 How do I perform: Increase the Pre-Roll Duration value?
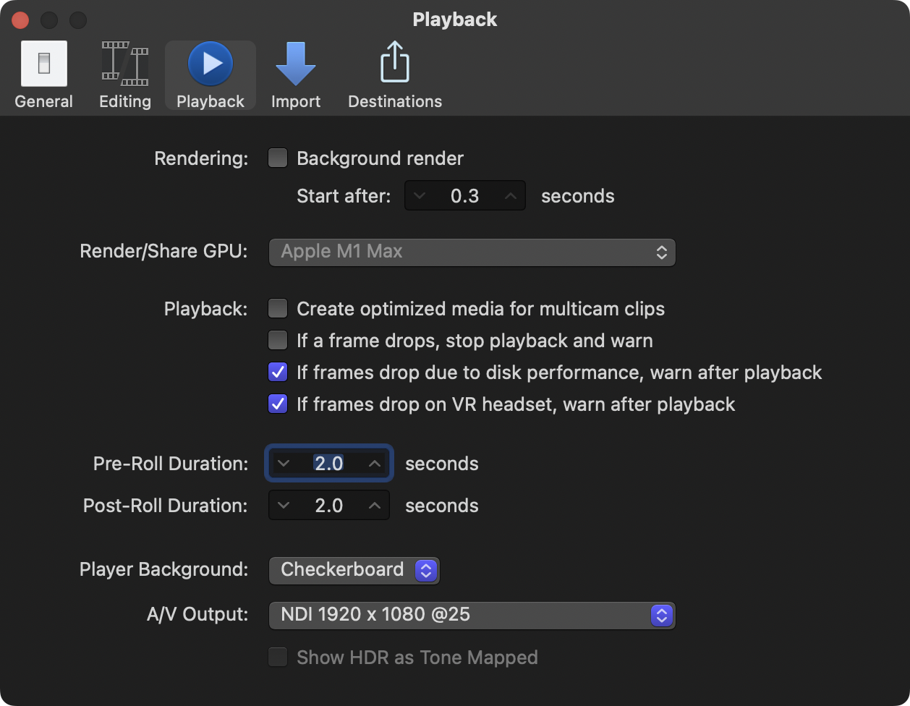tap(375, 464)
